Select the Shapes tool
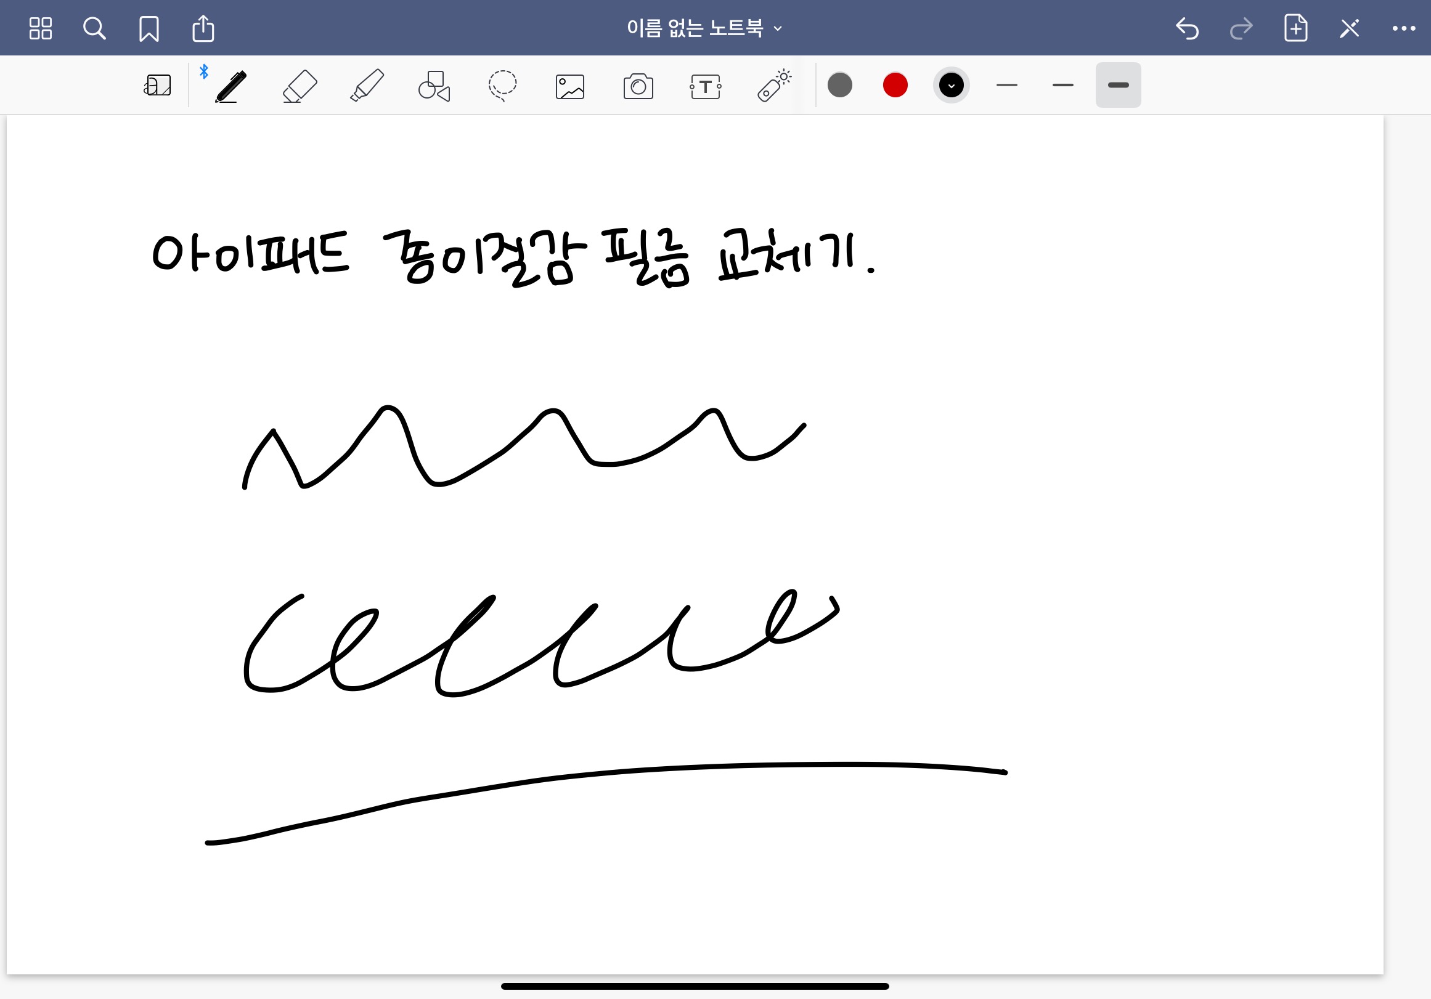The height and width of the screenshot is (999, 1431). 434,86
